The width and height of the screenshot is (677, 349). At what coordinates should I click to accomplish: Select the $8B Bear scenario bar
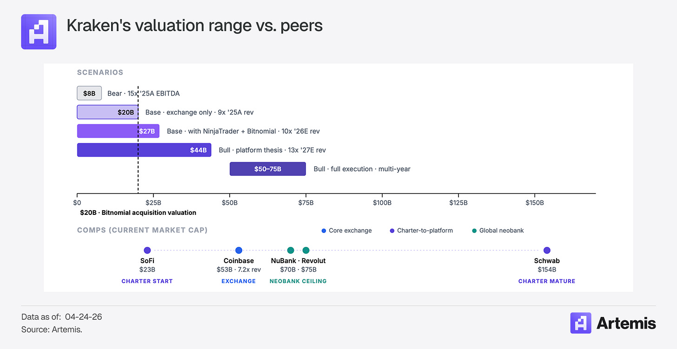(89, 93)
